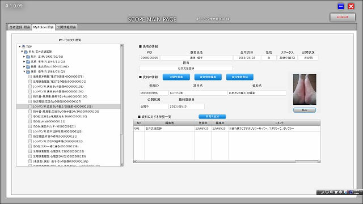Click findings table horizontal scrollbar thumb
This screenshot has height=204, width=363.
click(307, 161)
